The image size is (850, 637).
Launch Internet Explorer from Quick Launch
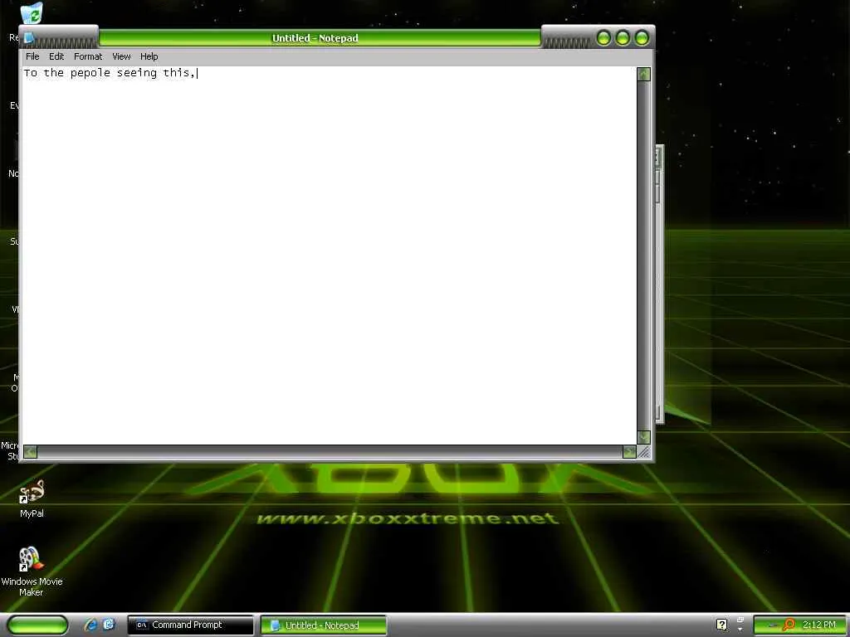point(90,625)
